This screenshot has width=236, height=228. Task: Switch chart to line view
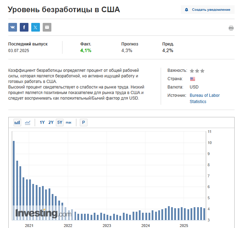(x=27, y=123)
